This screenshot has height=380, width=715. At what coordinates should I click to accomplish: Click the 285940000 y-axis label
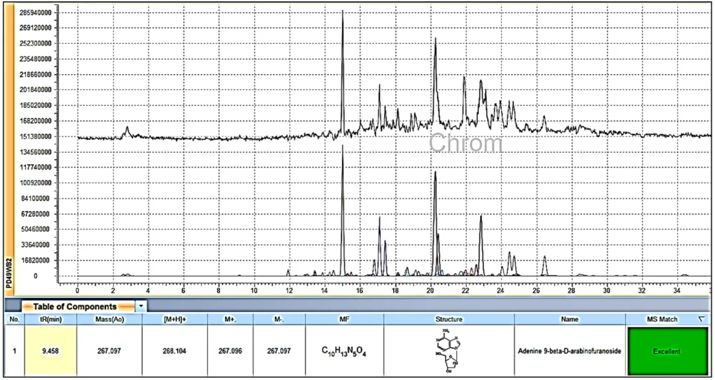36,13
